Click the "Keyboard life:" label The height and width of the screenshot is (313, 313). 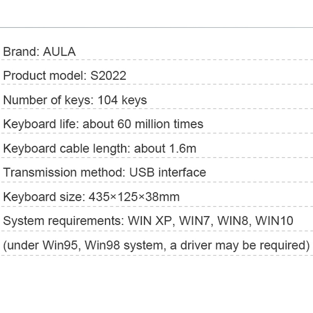(x=41, y=124)
